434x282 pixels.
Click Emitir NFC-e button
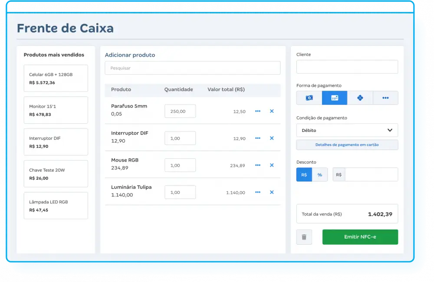point(360,237)
